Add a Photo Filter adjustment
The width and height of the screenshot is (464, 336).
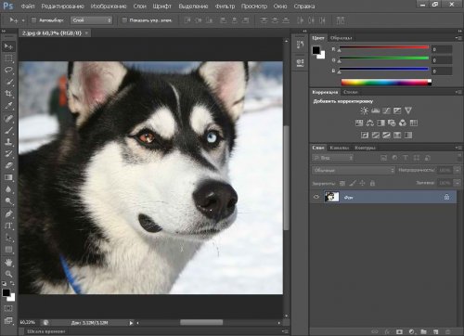pos(392,123)
